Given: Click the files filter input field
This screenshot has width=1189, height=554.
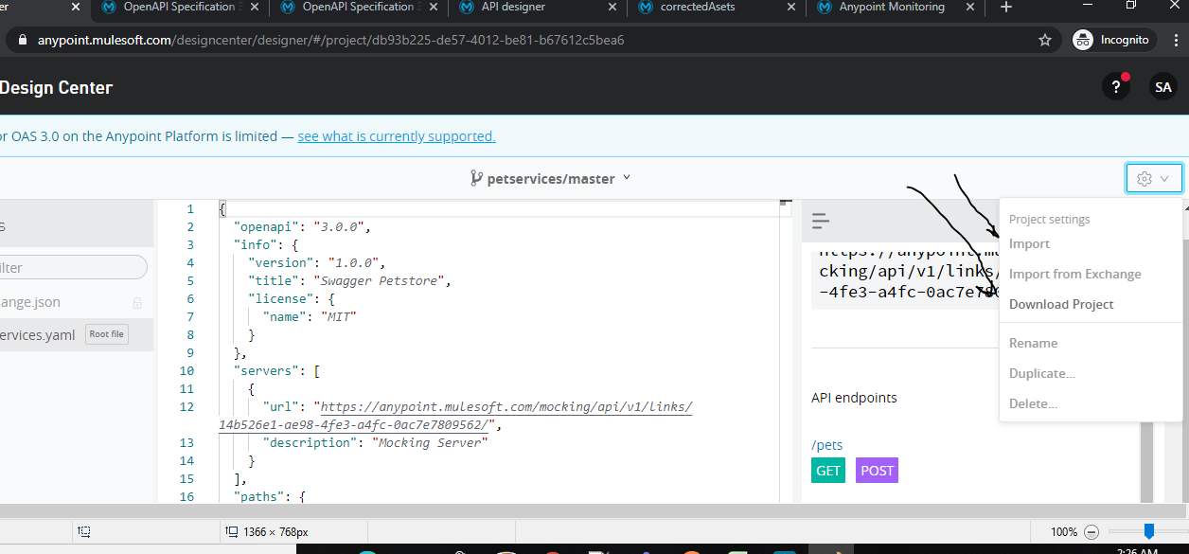Looking at the screenshot, I should 73,268.
